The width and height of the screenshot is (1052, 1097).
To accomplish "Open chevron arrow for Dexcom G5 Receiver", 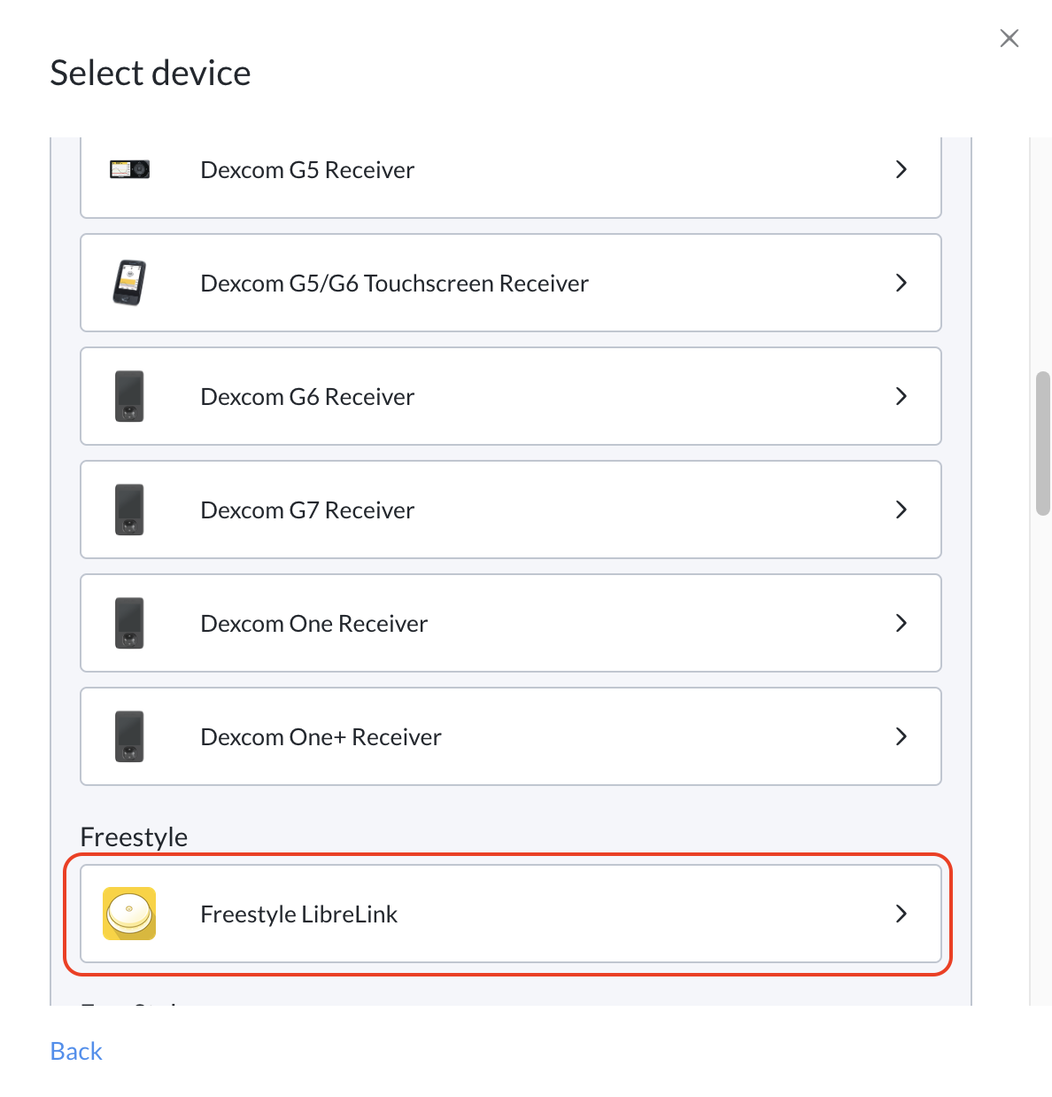I will pyautogui.click(x=901, y=169).
